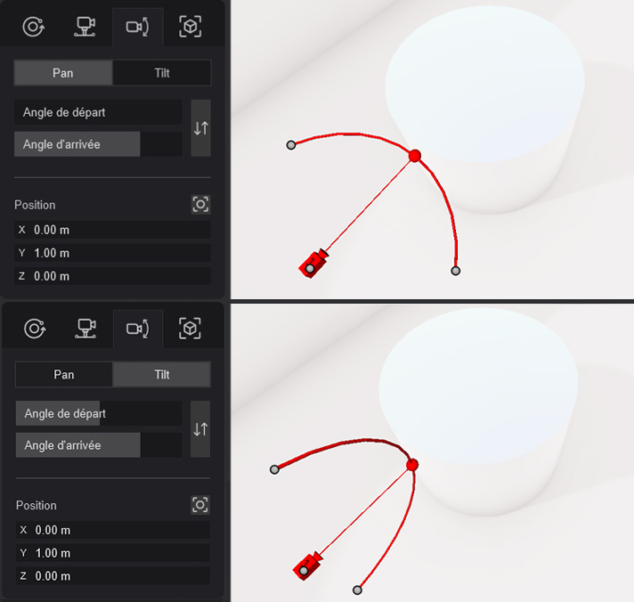The width and height of the screenshot is (634, 602).
Task: Click the orbit rotation icon in top panel
Action: (x=33, y=27)
